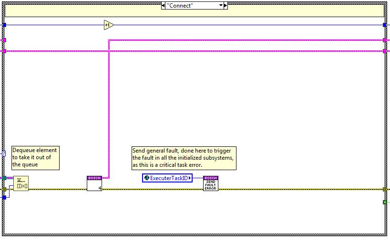Viewport: 390px width, 240px height.
Task: Open the case selector dropdown arrow
Action: [x=221, y=5]
